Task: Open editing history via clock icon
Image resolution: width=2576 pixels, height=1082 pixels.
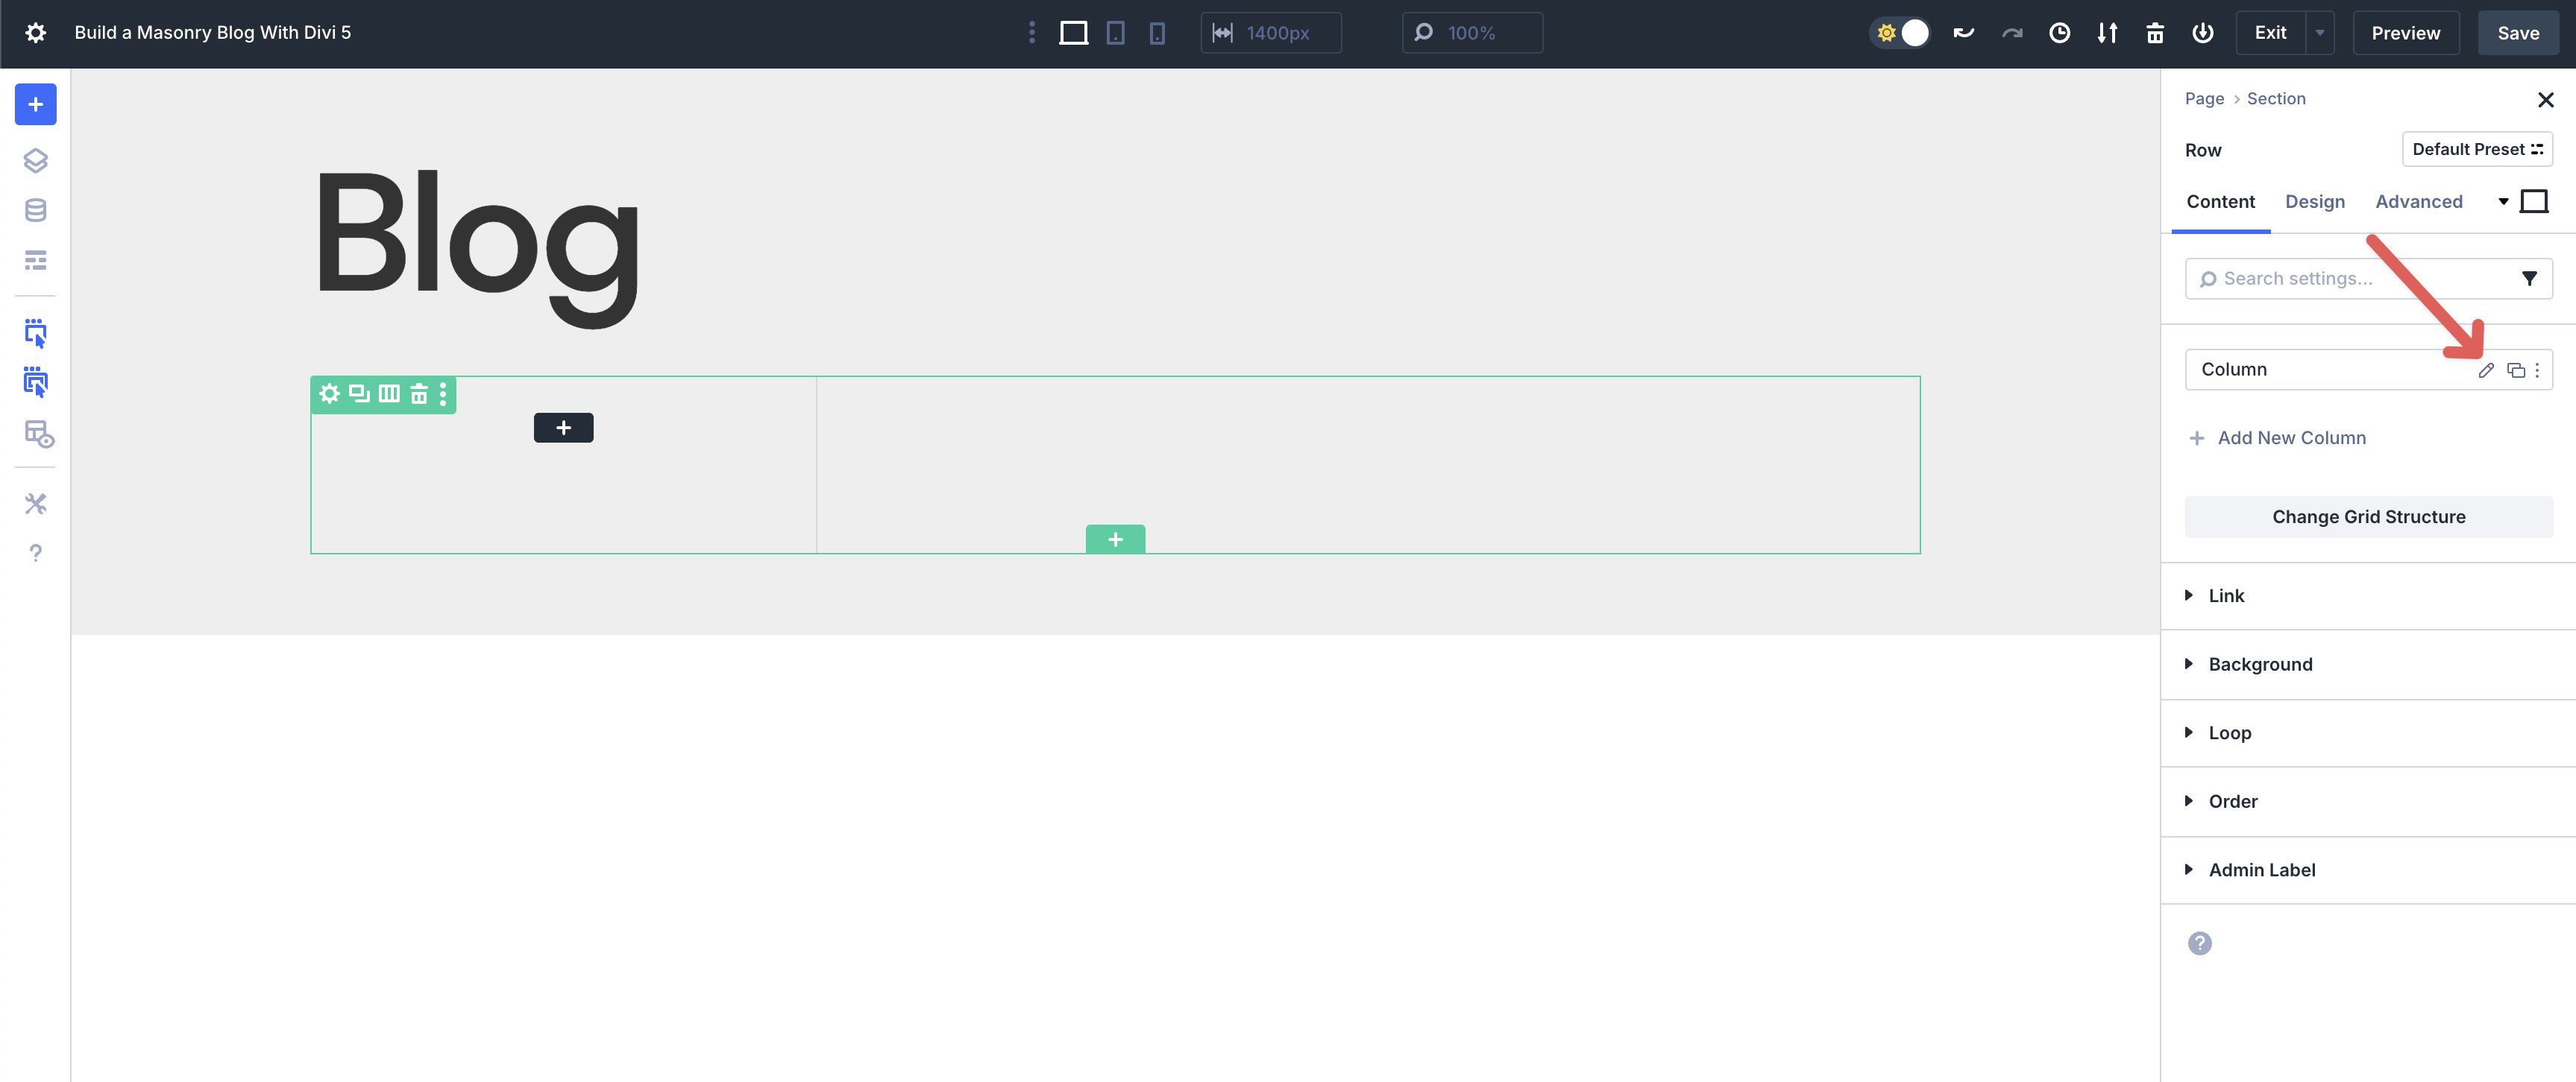Action: 2059,32
